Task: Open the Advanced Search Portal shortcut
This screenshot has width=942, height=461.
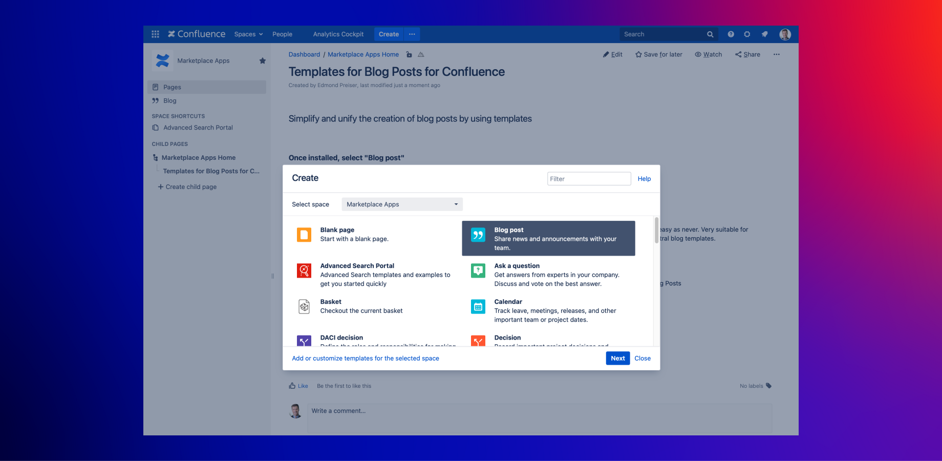Action: (x=198, y=128)
